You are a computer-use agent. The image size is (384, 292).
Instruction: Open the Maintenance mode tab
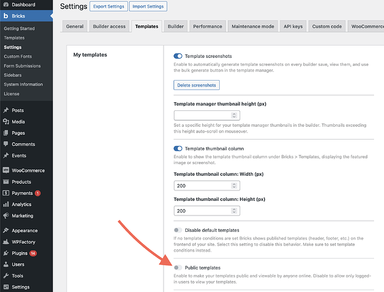click(x=252, y=26)
